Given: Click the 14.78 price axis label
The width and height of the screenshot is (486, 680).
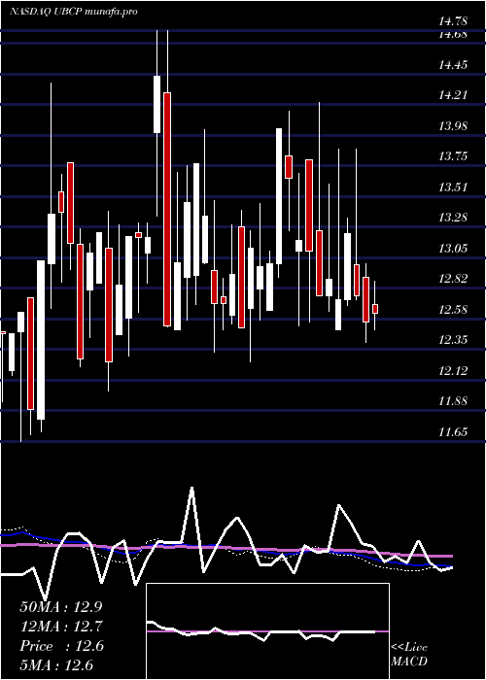Looking at the screenshot, I should point(453,20).
